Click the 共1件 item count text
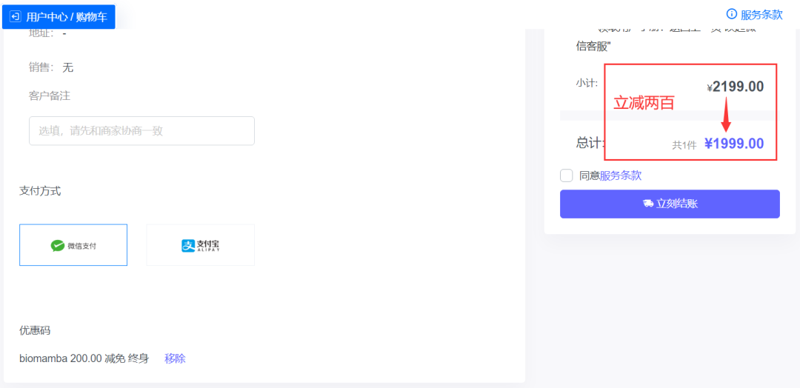The image size is (800, 388). (x=684, y=145)
